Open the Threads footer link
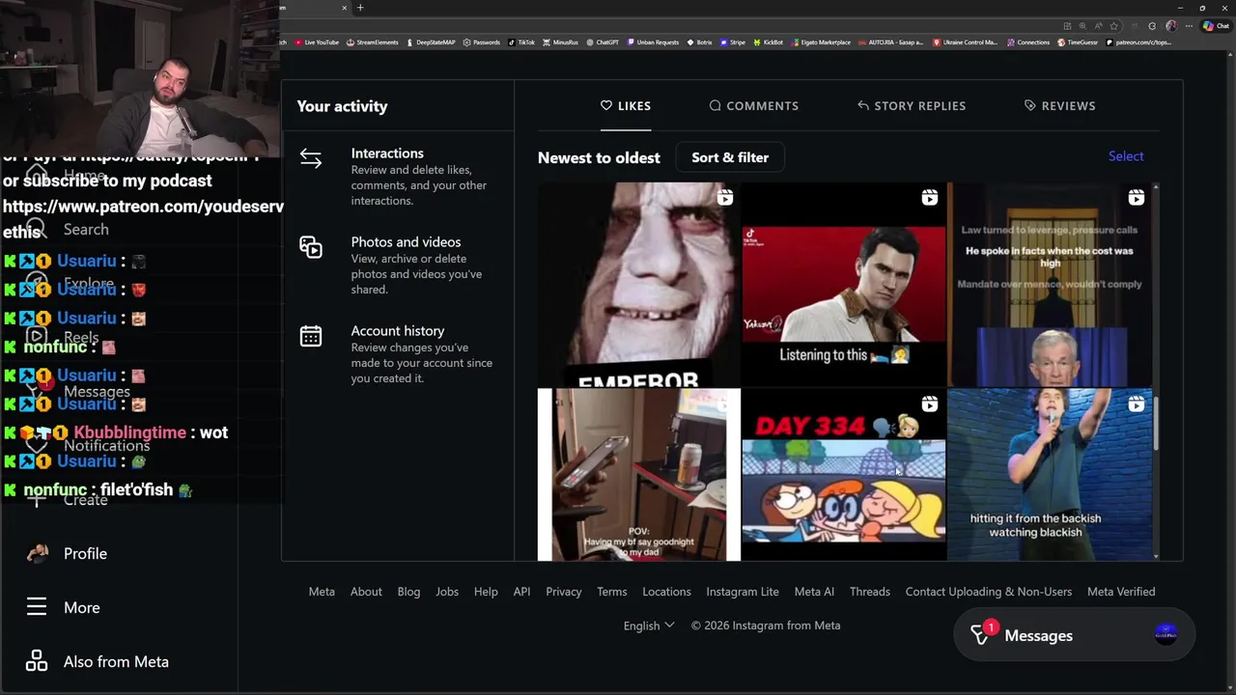Image resolution: width=1236 pixels, height=695 pixels. coord(870,592)
